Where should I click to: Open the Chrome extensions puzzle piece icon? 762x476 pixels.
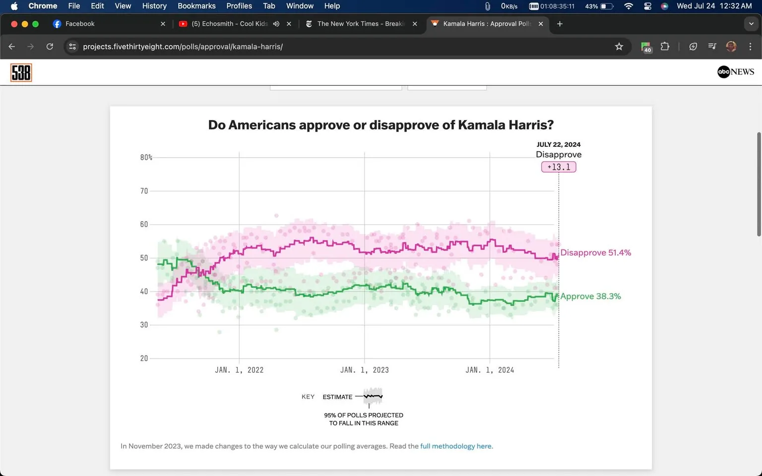(x=665, y=46)
